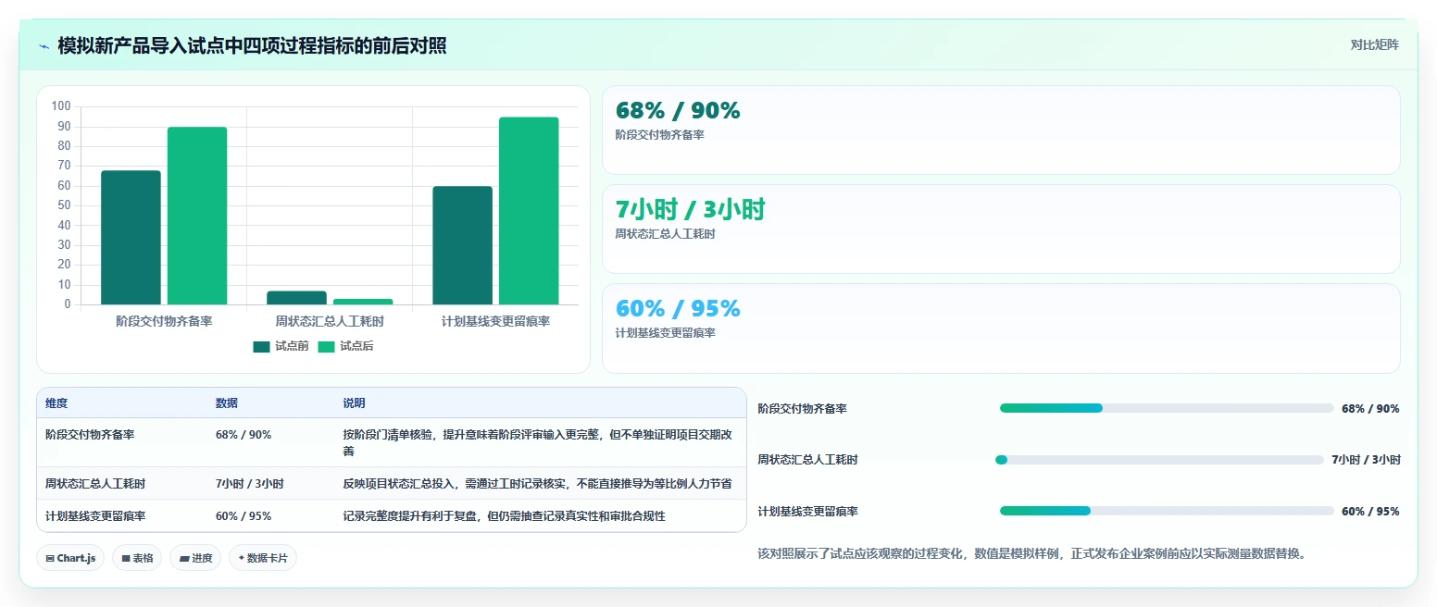Viewport: 1437px width, 607px height.
Task: Click the 试点后 bar for 周状态汇总人工耗时
Action: [363, 302]
